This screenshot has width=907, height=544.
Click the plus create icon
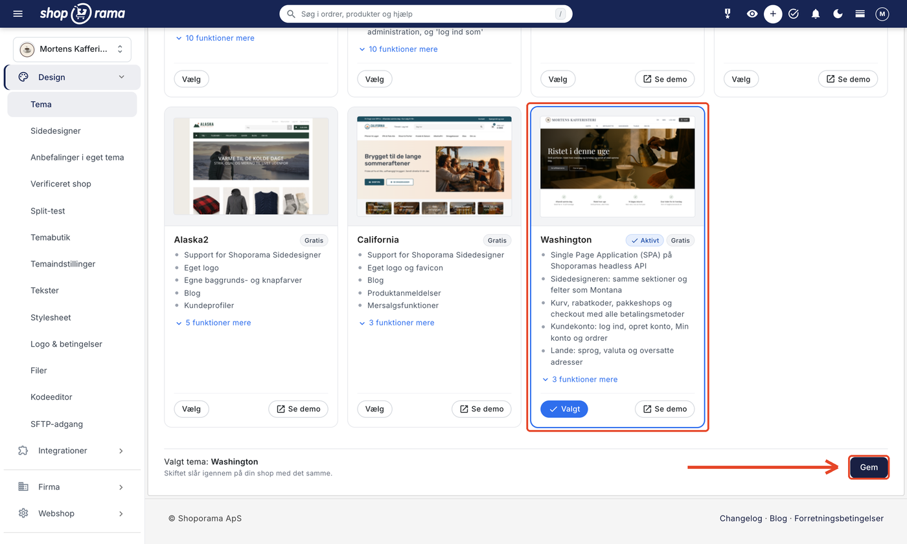pyautogui.click(x=773, y=14)
